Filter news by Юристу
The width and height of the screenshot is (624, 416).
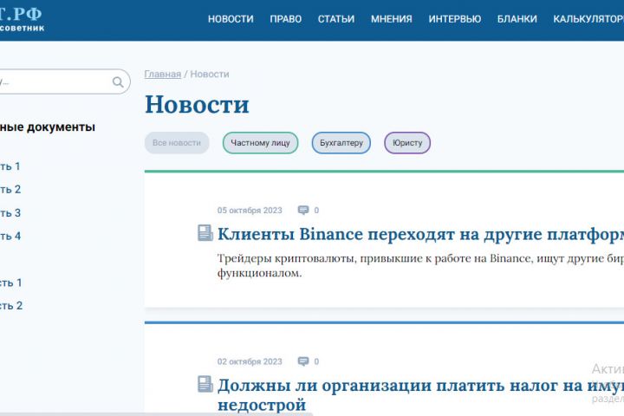[407, 143]
